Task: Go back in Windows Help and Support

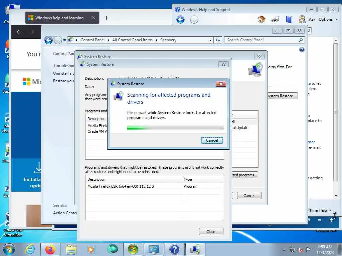Action: point(180,20)
